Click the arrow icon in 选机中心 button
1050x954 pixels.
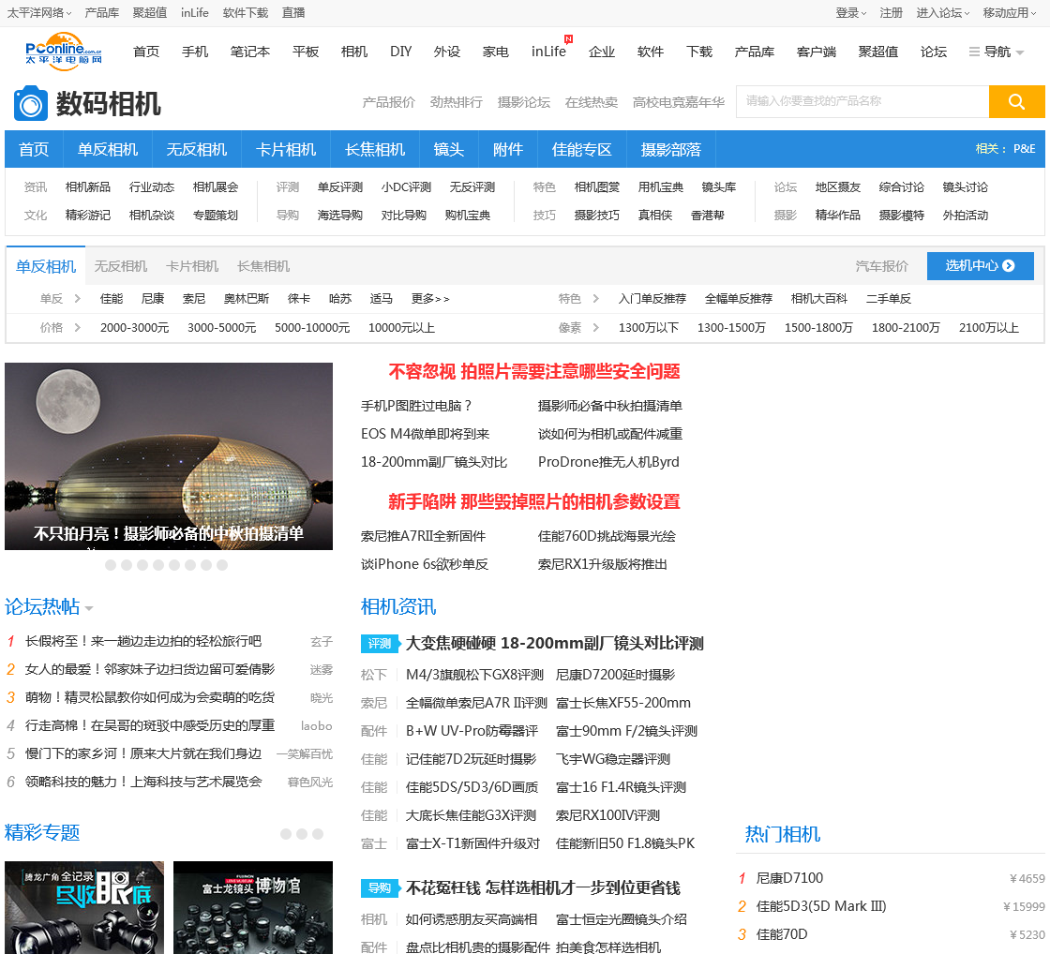coord(1009,266)
